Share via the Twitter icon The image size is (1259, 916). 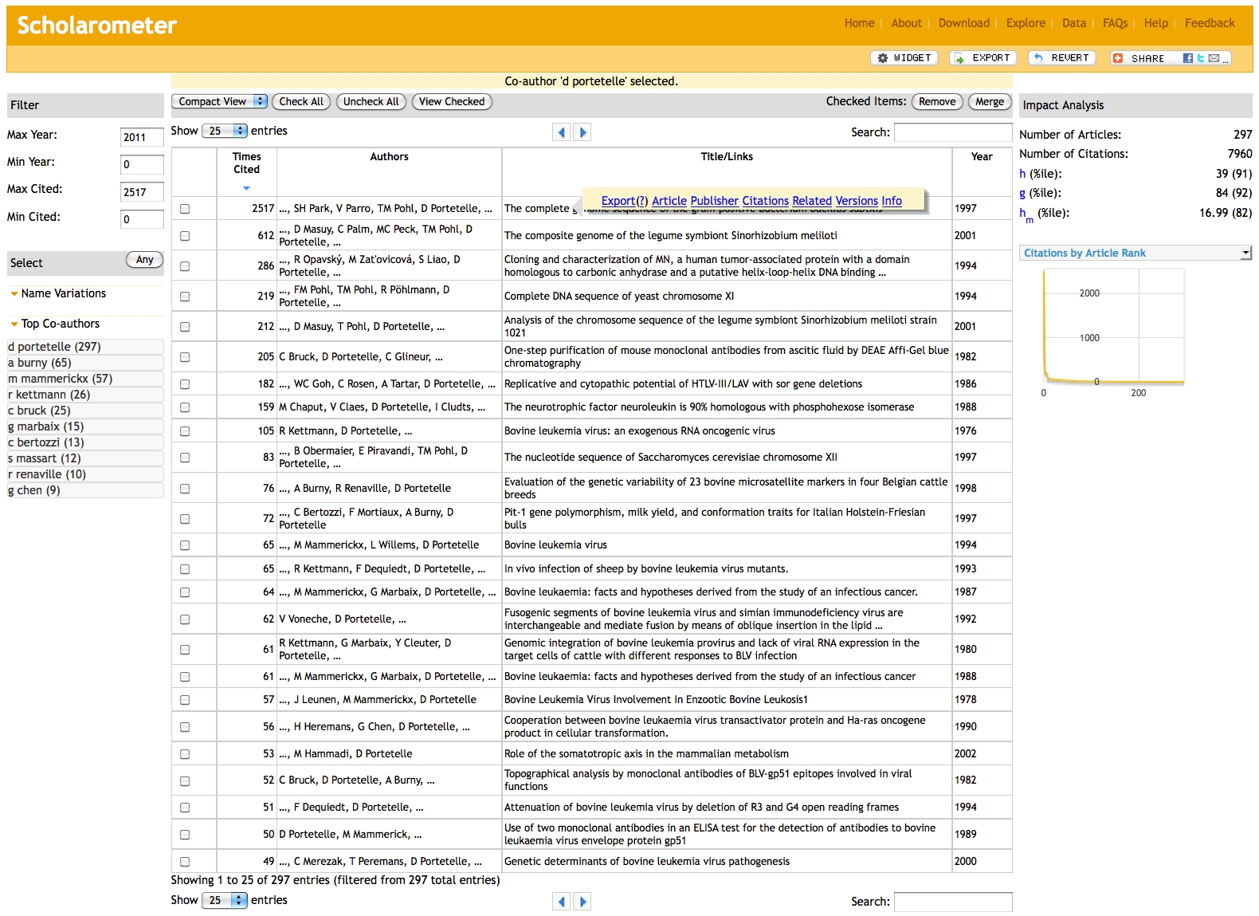pos(1200,58)
